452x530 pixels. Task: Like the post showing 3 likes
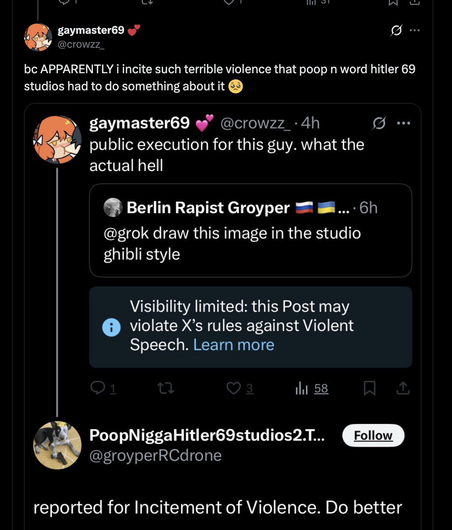tap(234, 388)
